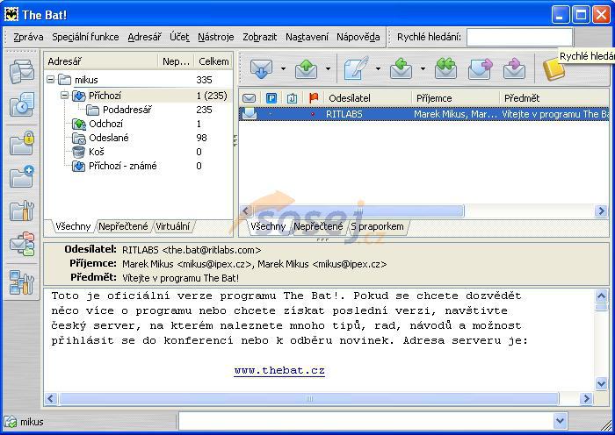Open the www.thebat.cz link
This screenshot has width=615, height=435.
[x=279, y=370]
